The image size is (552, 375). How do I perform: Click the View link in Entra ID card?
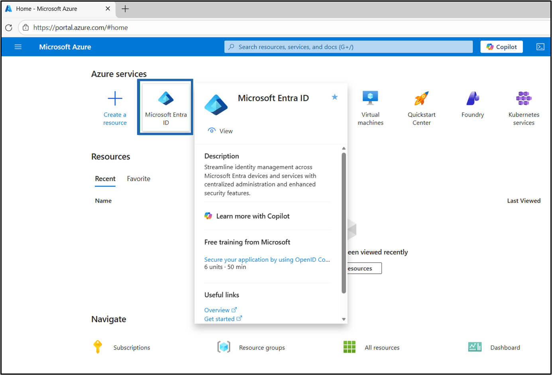[x=220, y=131]
